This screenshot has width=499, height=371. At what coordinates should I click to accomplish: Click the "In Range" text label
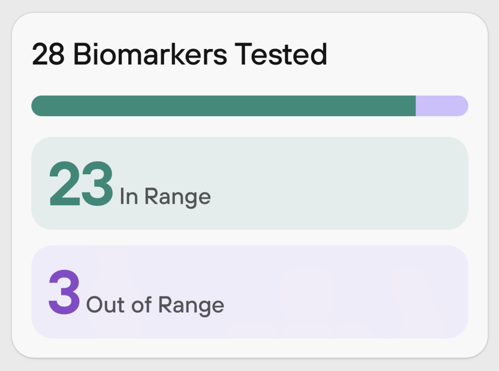tap(165, 197)
